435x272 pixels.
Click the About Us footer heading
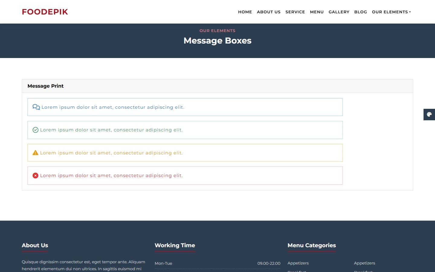[35, 245]
